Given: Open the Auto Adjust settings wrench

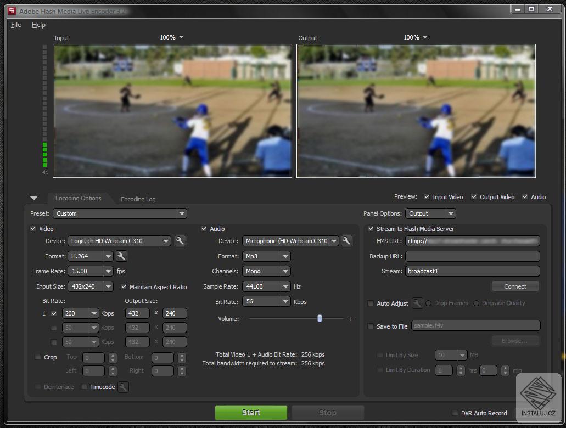Looking at the screenshot, I should [x=418, y=303].
